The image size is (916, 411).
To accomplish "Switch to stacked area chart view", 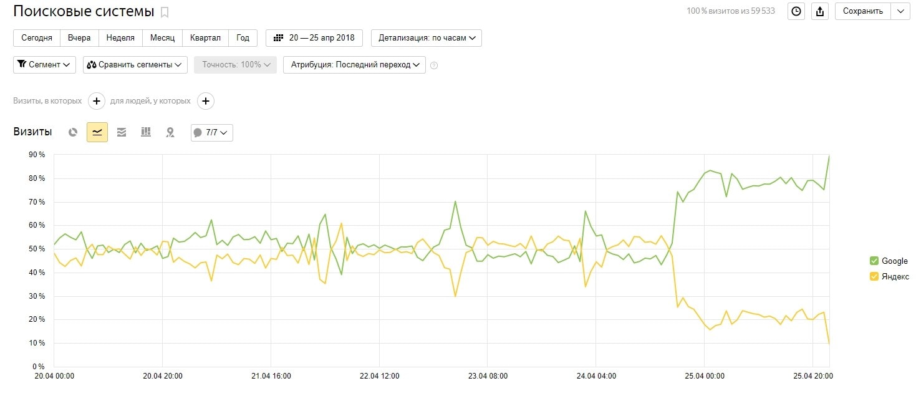I will tap(122, 132).
